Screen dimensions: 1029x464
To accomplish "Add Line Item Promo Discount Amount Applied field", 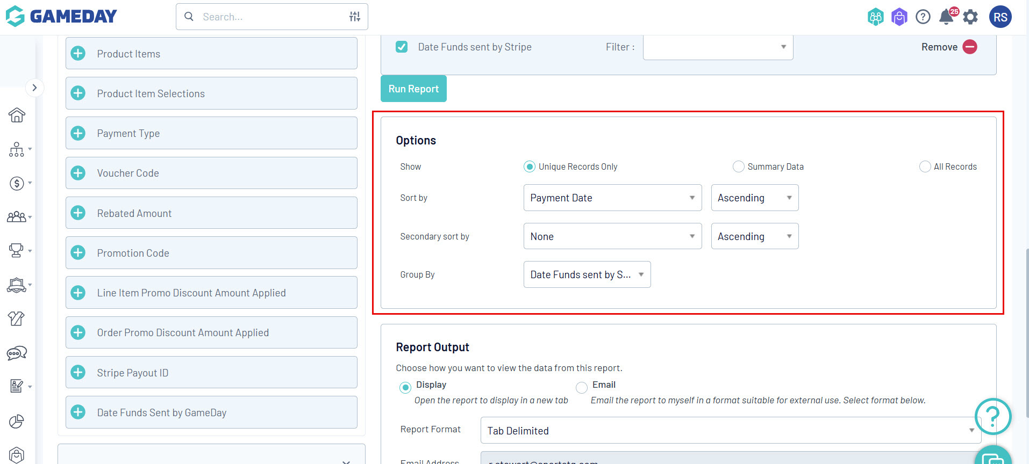I will pos(78,293).
